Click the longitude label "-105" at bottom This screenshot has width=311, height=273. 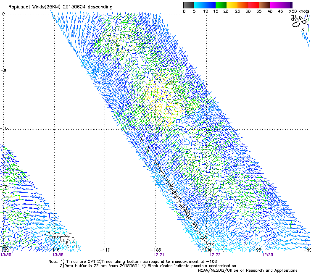[155, 250]
